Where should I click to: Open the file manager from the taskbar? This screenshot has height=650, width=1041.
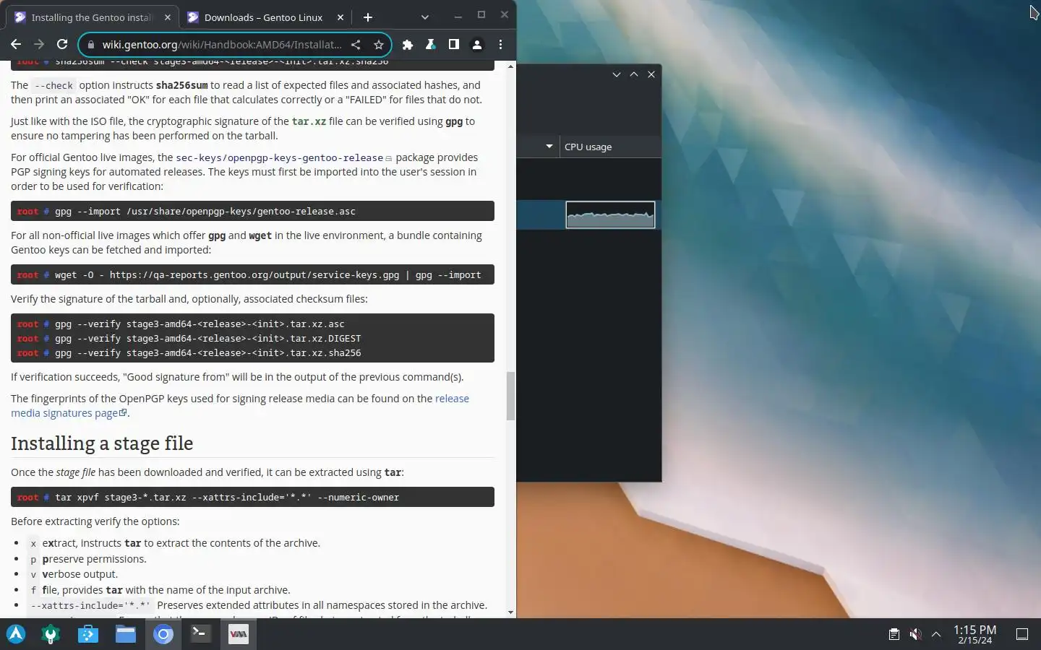click(x=126, y=634)
